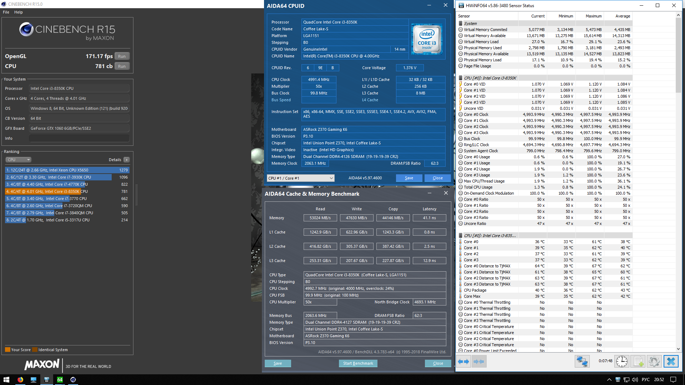Expand the CPU #1 / Core #1 selector
685x385 pixels.
click(300, 178)
